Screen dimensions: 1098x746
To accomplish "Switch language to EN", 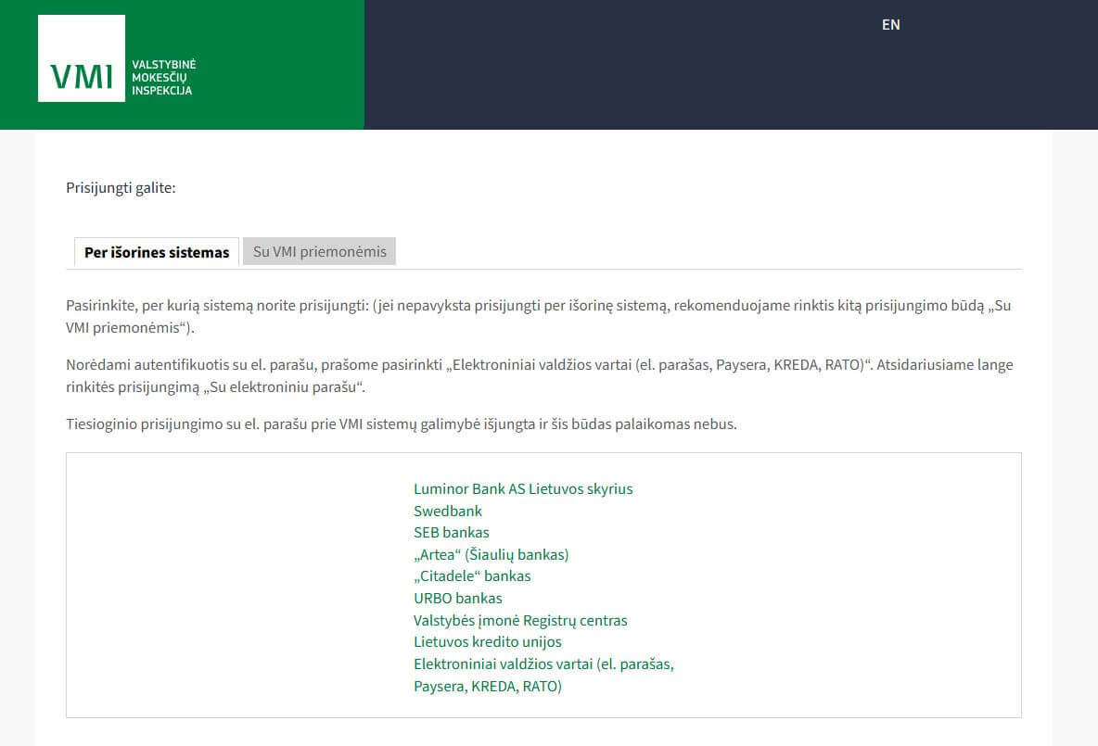I will click(x=890, y=25).
